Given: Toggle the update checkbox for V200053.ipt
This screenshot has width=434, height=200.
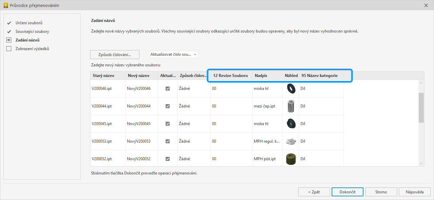Looking at the screenshot, I should click(x=168, y=141).
